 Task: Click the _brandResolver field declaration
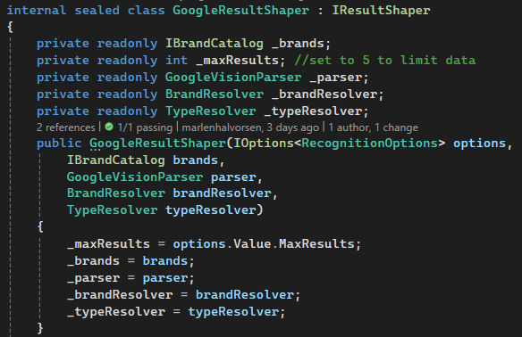tap(324, 95)
